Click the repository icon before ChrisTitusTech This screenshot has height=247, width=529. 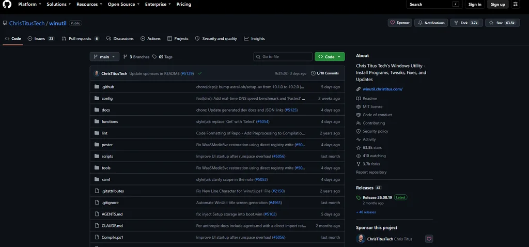(5, 23)
